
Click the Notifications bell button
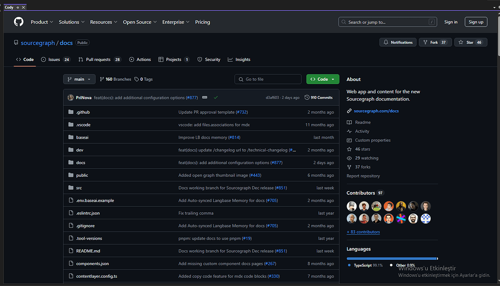[398, 42]
